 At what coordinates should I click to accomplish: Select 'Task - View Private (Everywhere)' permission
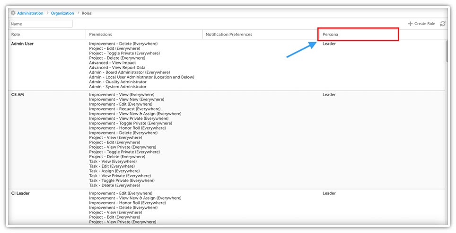pyautogui.click(x=120, y=176)
